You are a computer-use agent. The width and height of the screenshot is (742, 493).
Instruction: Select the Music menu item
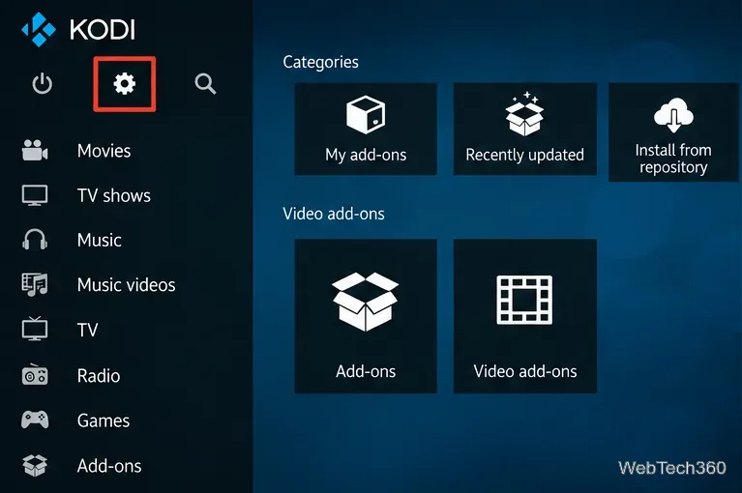[100, 240]
